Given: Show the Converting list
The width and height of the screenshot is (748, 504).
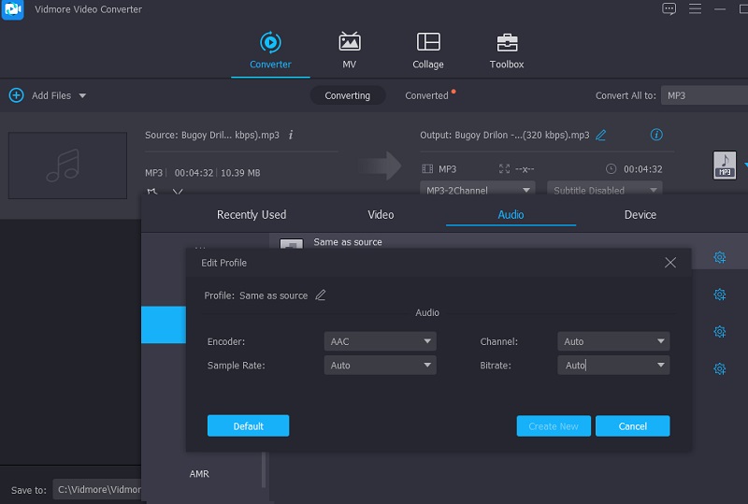Looking at the screenshot, I should 347,95.
